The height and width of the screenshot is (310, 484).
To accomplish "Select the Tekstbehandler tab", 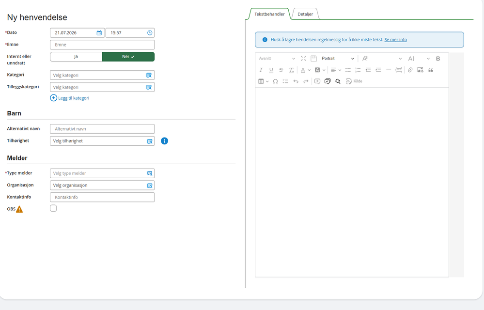I will point(269,14).
